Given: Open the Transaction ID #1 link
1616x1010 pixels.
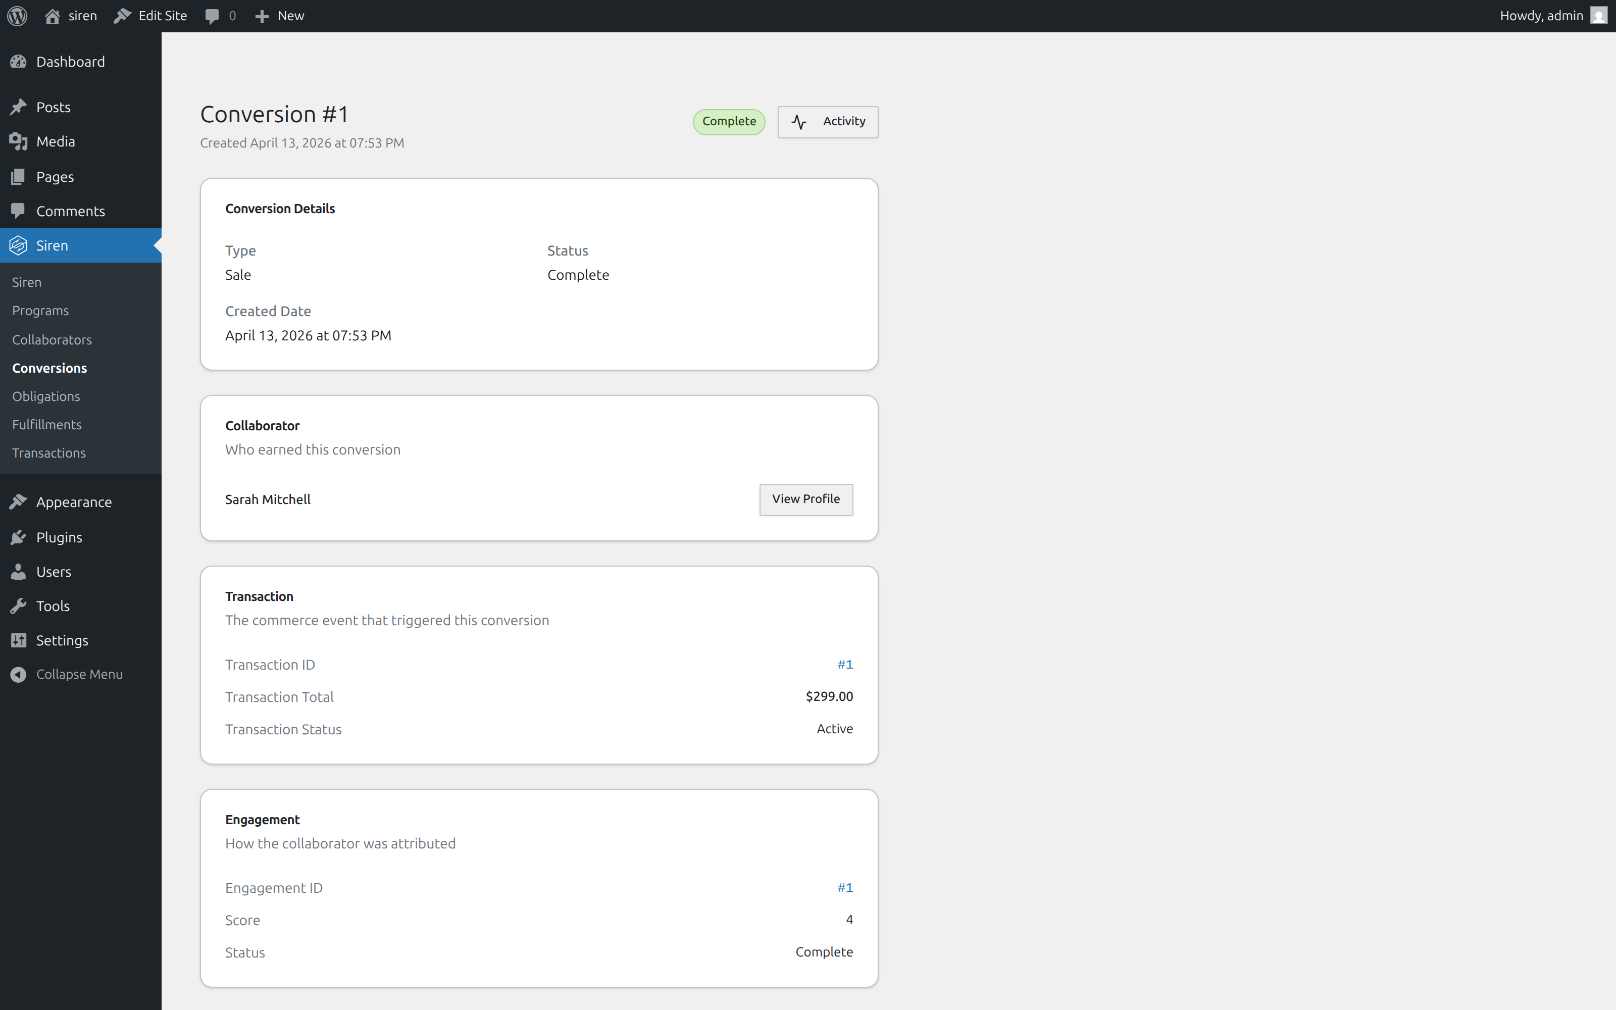Looking at the screenshot, I should pos(845,664).
